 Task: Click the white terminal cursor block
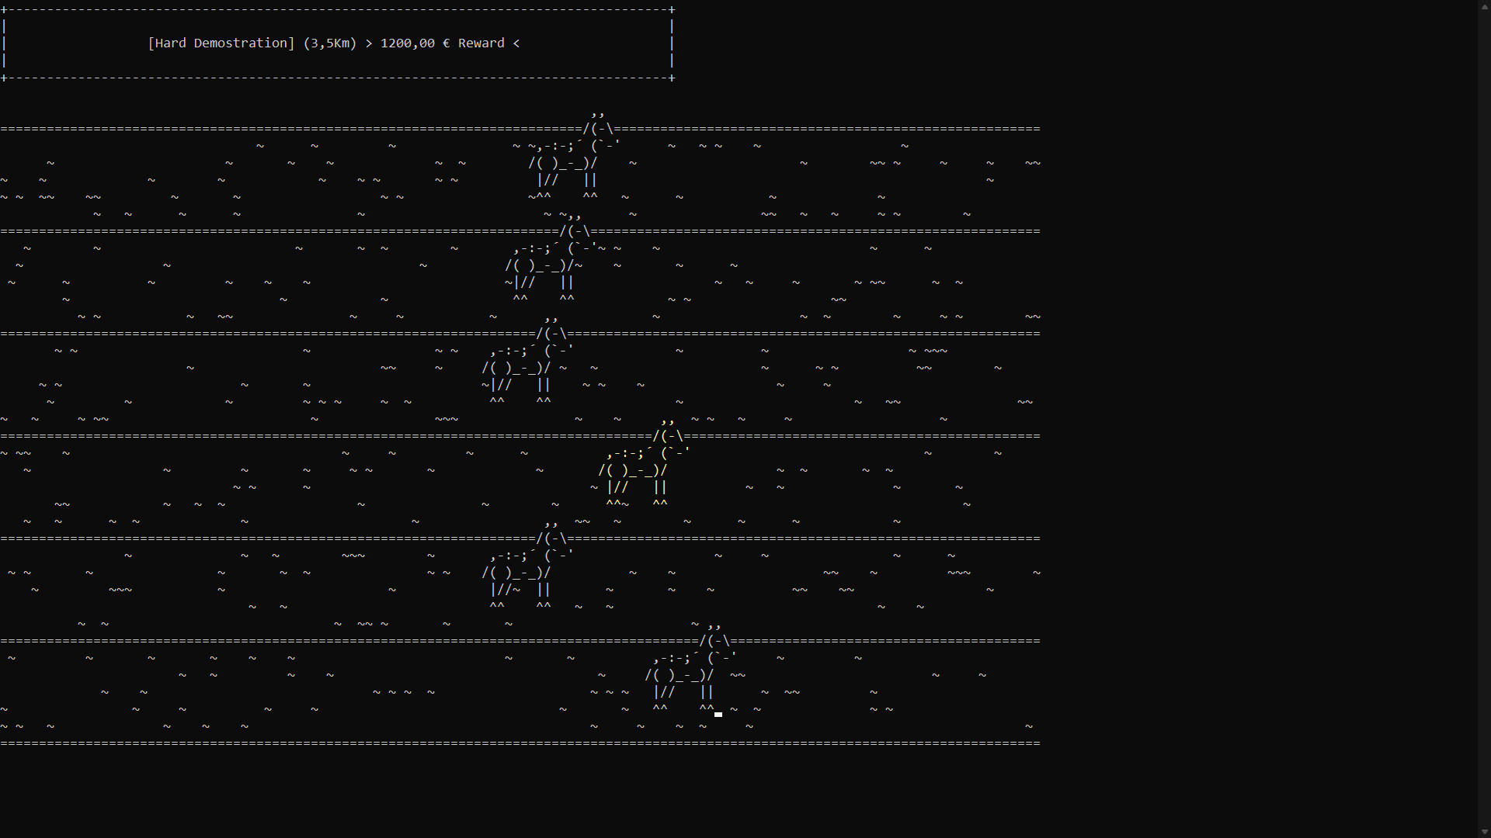(718, 714)
